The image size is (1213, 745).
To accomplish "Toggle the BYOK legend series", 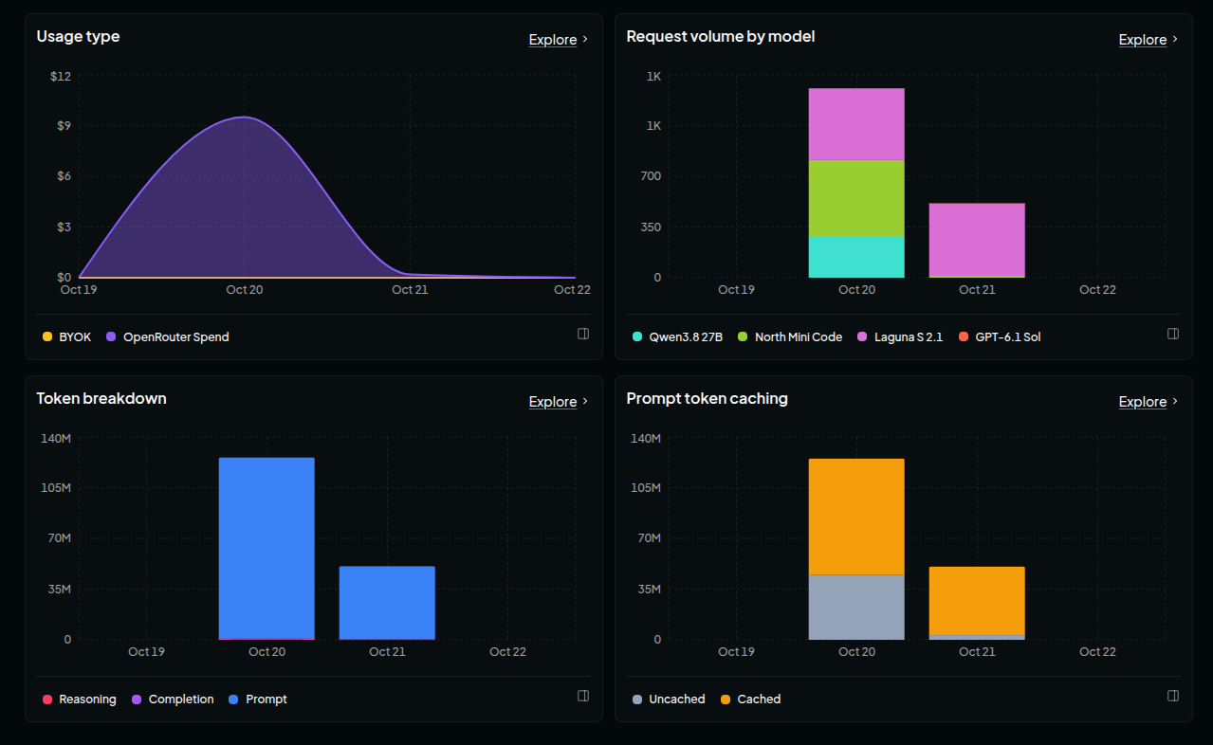I will click(x=66, y=336).
